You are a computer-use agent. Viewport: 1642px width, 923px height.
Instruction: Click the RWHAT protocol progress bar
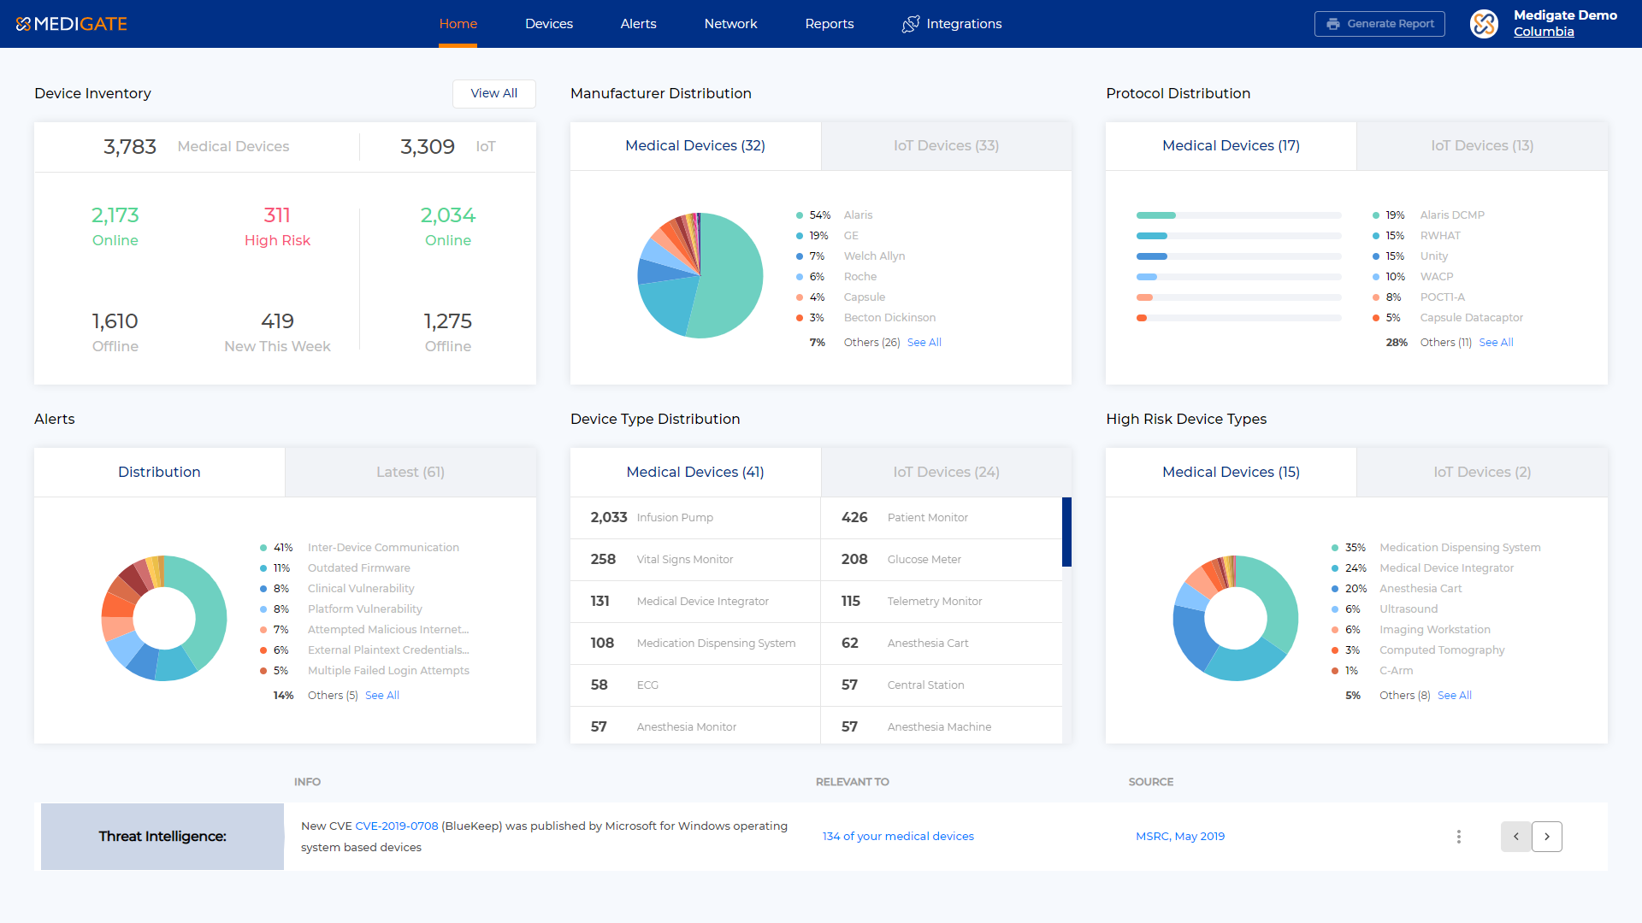1239,236
